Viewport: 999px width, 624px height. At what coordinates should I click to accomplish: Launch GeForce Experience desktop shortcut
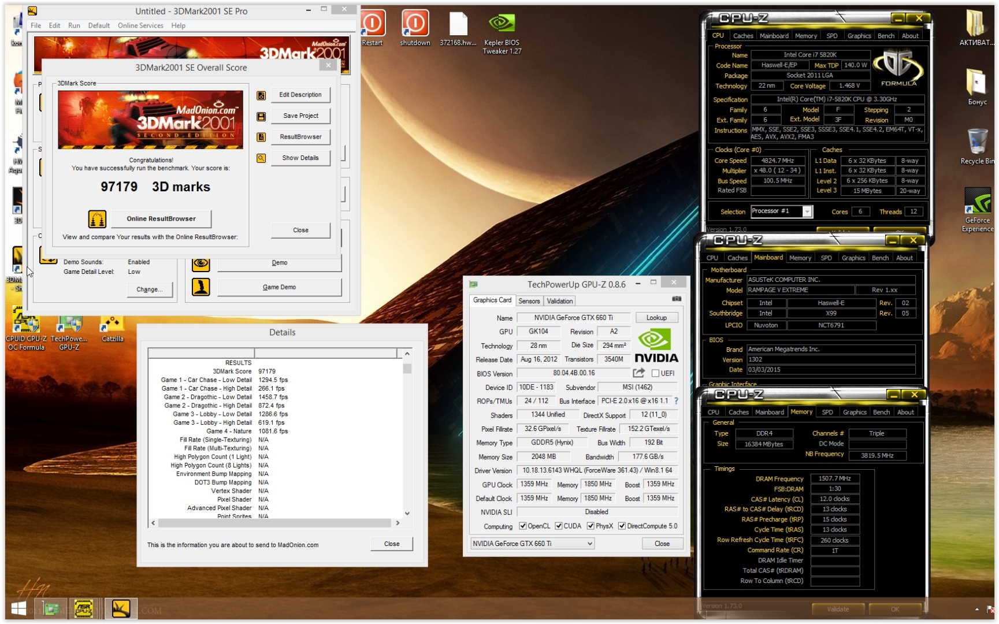978,209
